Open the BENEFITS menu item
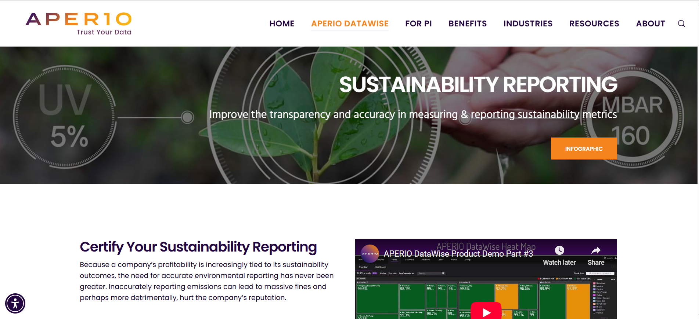Image resolution: width=699 pixels, height=319 pixels. (x=468, y=23)
